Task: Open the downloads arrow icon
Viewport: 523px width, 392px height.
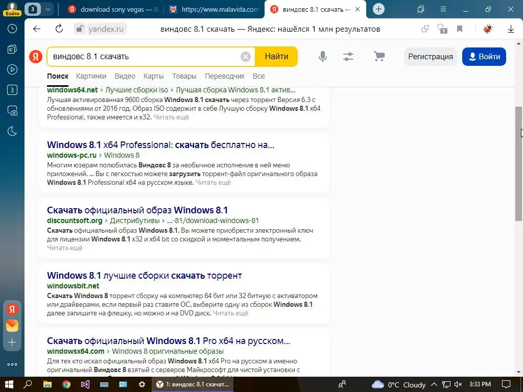Action: coord(511,29)
